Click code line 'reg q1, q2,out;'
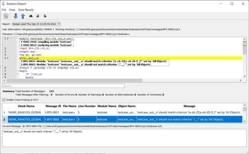The width and height of the screenshot is (249, 154). [x=31, y=55]
